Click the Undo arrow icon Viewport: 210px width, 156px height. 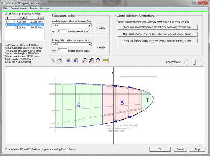coord(52,61)
